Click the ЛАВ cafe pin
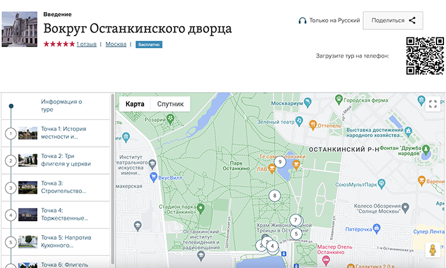This screenshot has height=268, width=446. [272, 169]
